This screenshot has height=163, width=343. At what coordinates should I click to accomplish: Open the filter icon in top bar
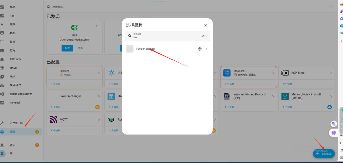click(331, 7)
